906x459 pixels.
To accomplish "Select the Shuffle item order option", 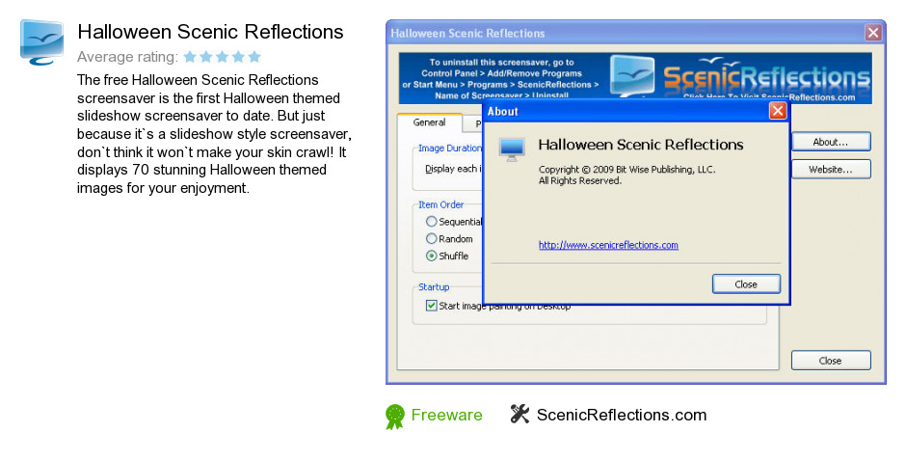I will [431, 256].
